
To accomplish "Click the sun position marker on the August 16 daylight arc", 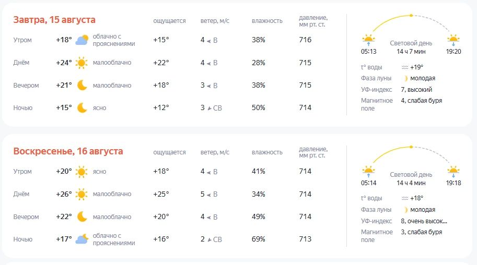I will tap(411, 147).
